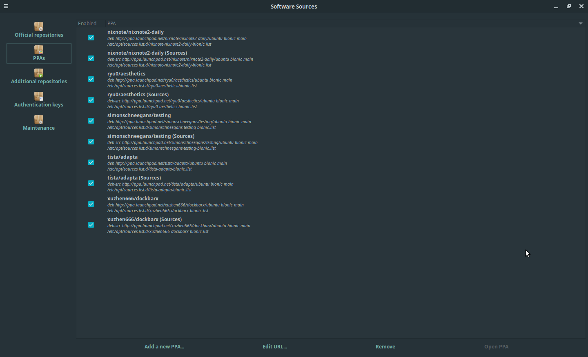588x357 pixels.
Task: Click the PPA column header label
Action: tap(112, 24)
